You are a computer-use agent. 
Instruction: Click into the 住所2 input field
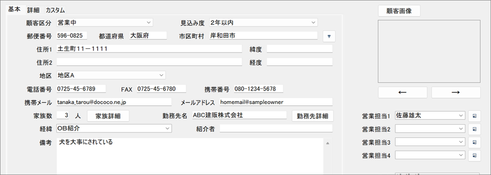pyautogui.click(x=149, y=62)
